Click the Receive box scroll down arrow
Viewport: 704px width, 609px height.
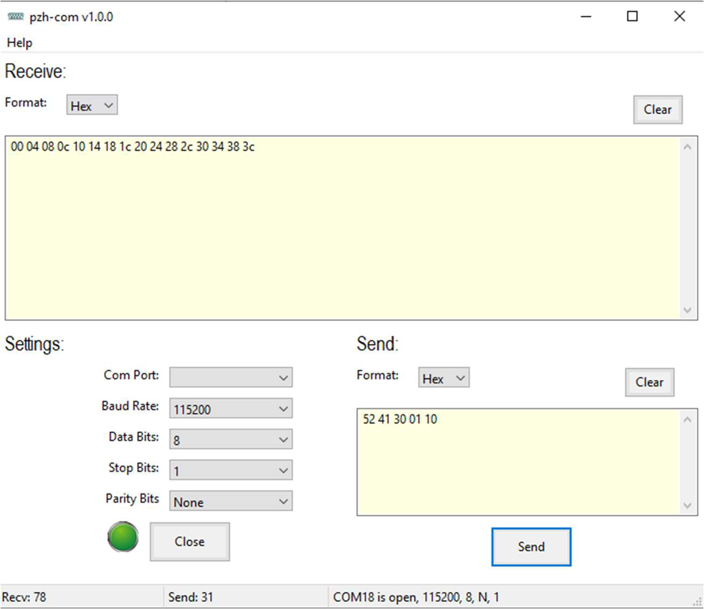click(687, 310)
